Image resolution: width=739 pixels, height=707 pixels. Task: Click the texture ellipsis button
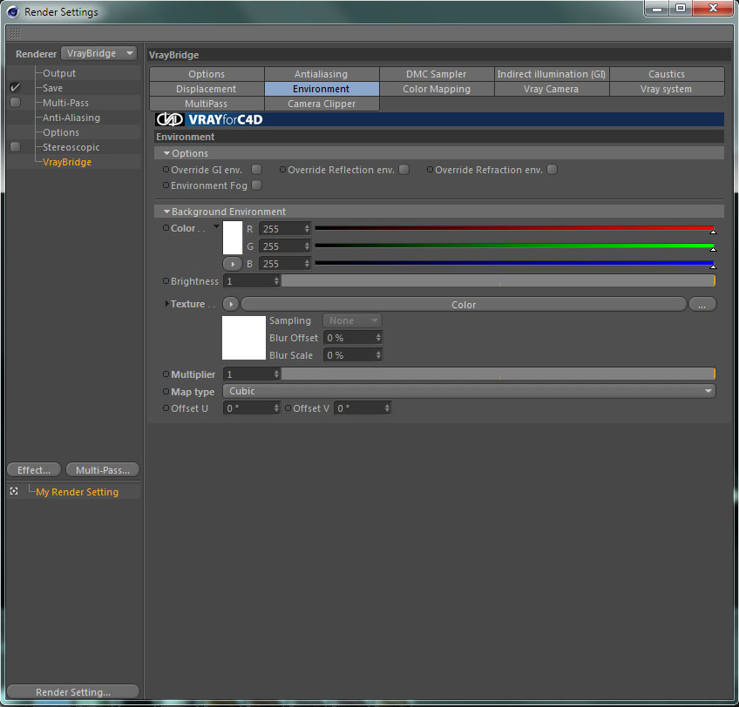702,304
